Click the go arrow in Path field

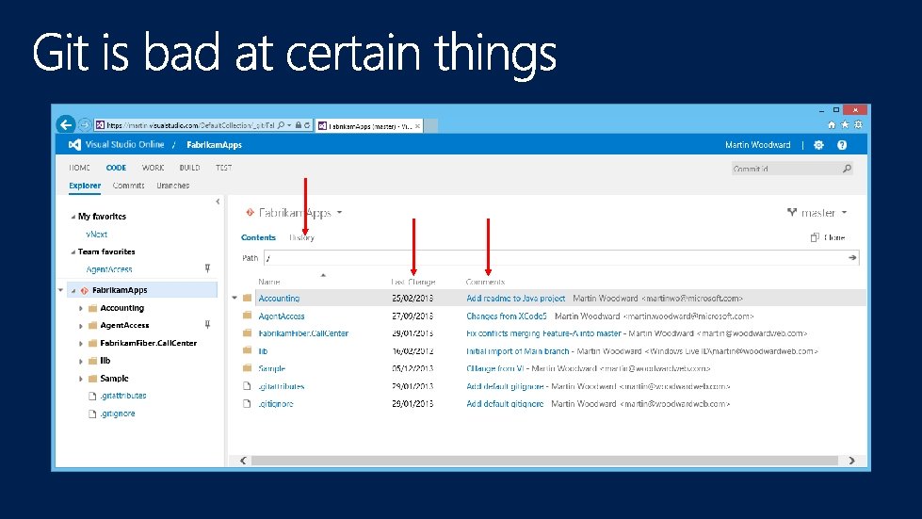[852, 257]
